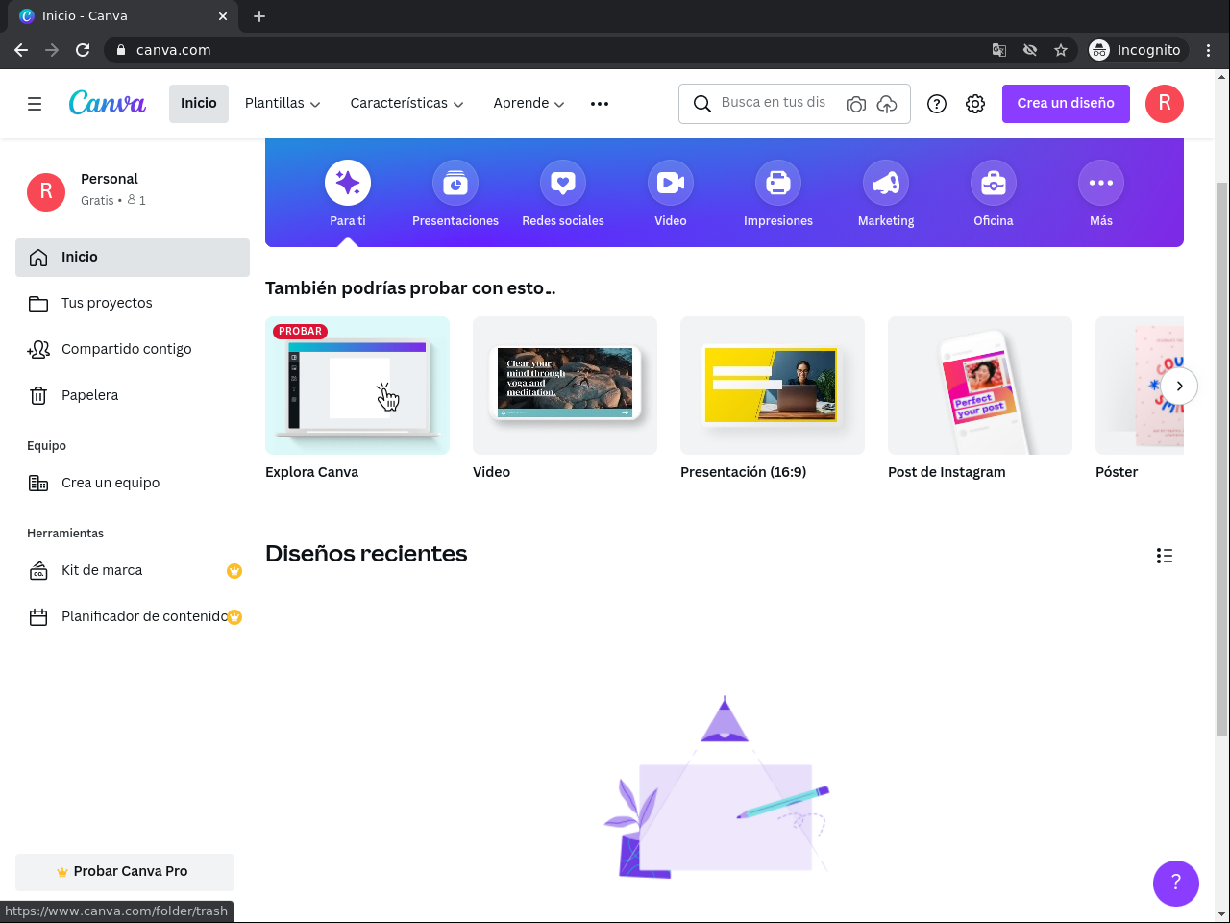Open Inicio in the sidebar
This screenshot has width=1230, height=923.
point(133,258)
